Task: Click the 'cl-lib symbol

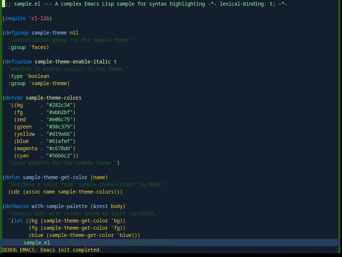Action: [39, 18]
